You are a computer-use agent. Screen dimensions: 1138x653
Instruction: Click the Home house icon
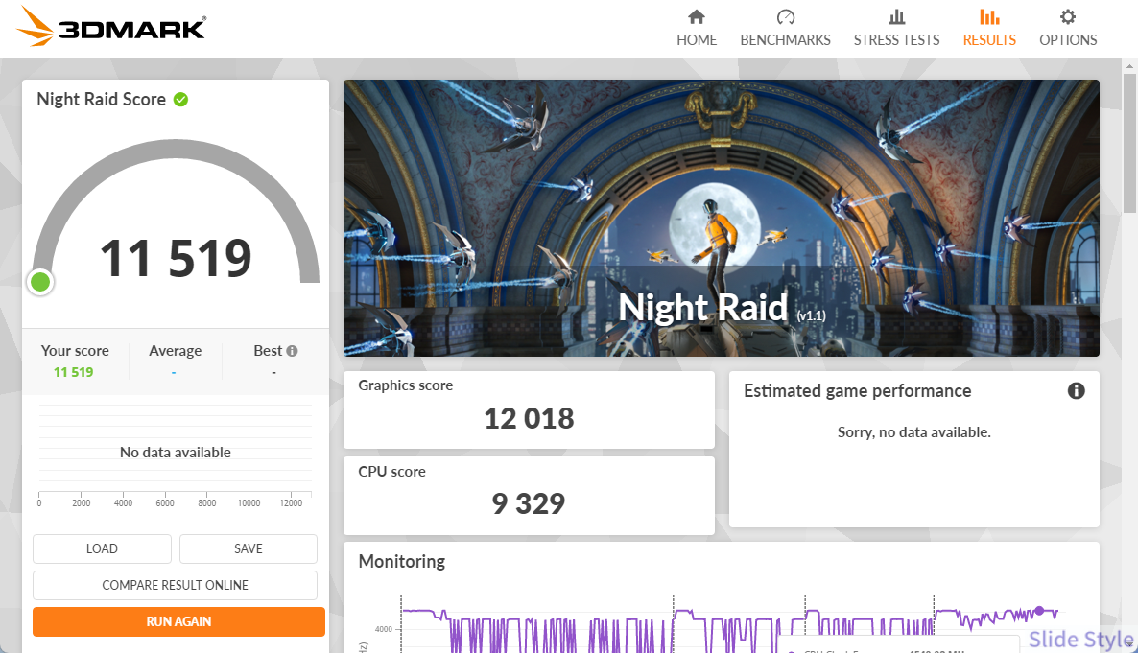[697, 17]
